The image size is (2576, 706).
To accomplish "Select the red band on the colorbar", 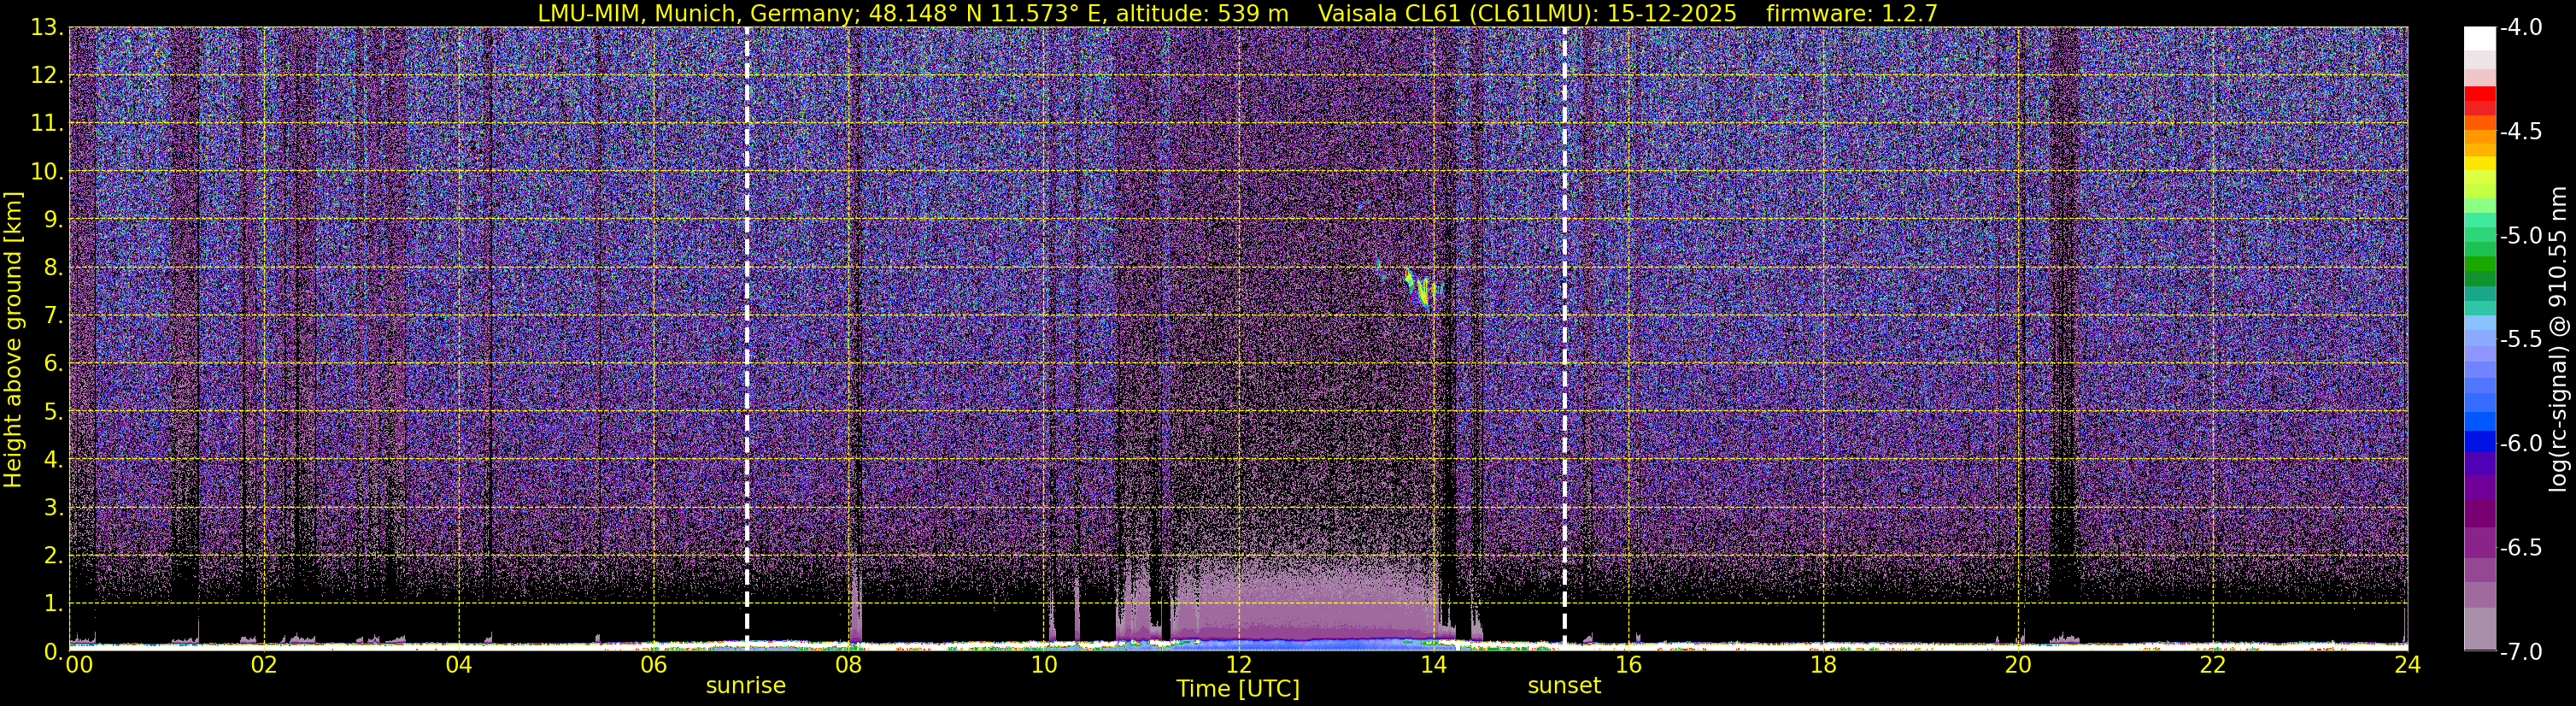I will [2479, 100].
